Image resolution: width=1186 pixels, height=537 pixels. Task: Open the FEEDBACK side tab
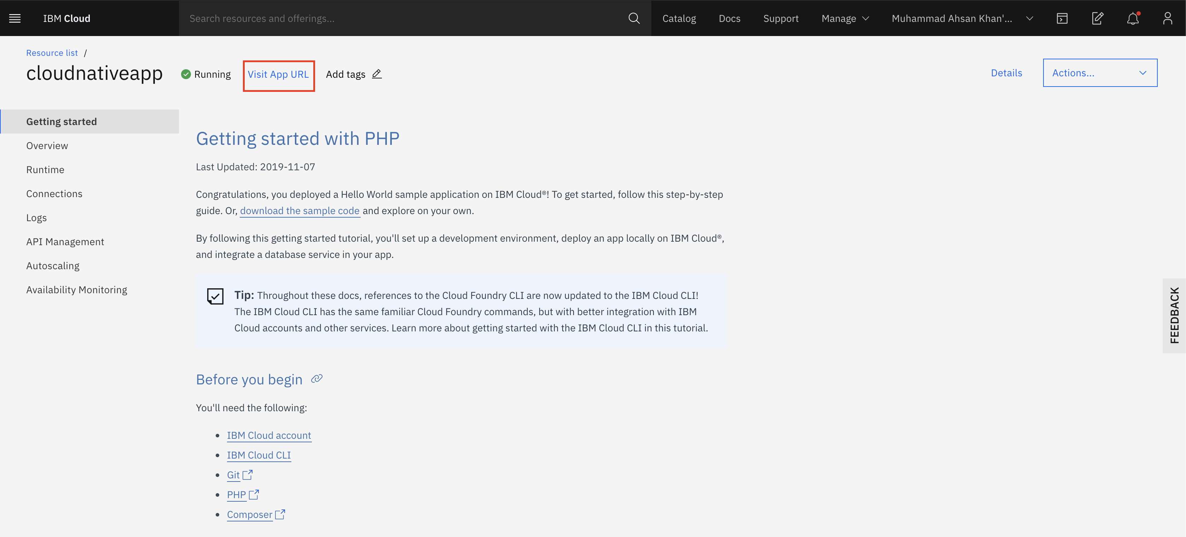point(1174,315)
